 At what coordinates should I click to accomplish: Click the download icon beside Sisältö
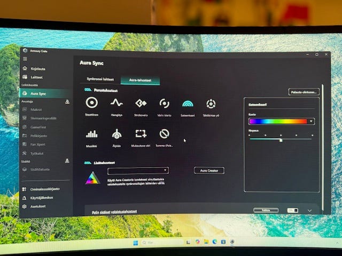click(x=67, y=161)
